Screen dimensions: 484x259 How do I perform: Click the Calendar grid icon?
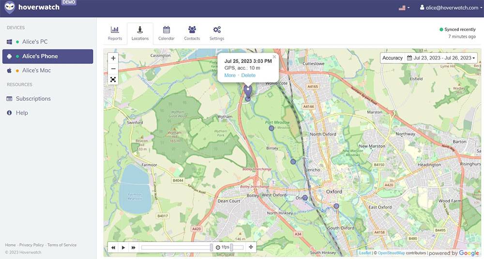tap(166, 30)
